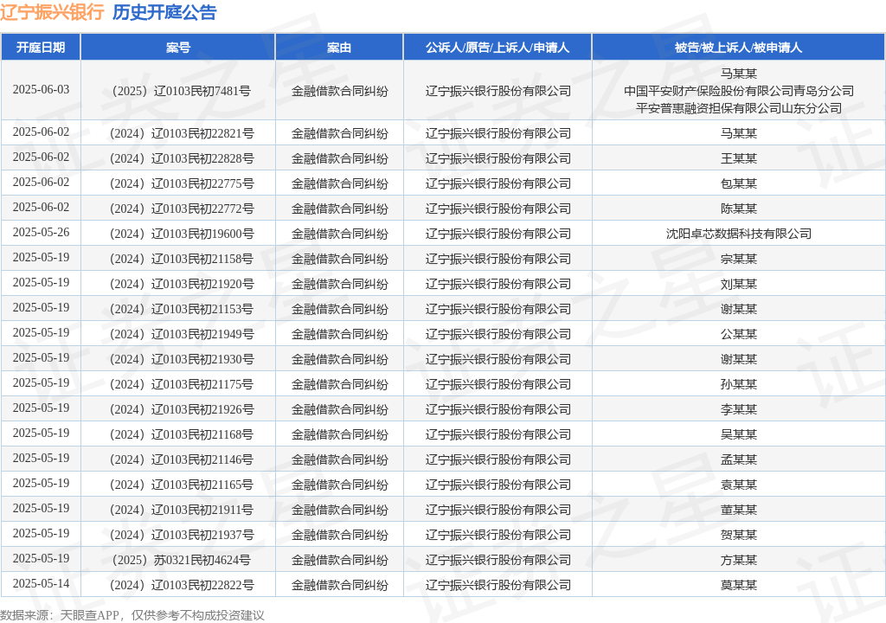Click defendant 宗某某
Viewport: 886px width, 623px height.
(x=739, y=259)
